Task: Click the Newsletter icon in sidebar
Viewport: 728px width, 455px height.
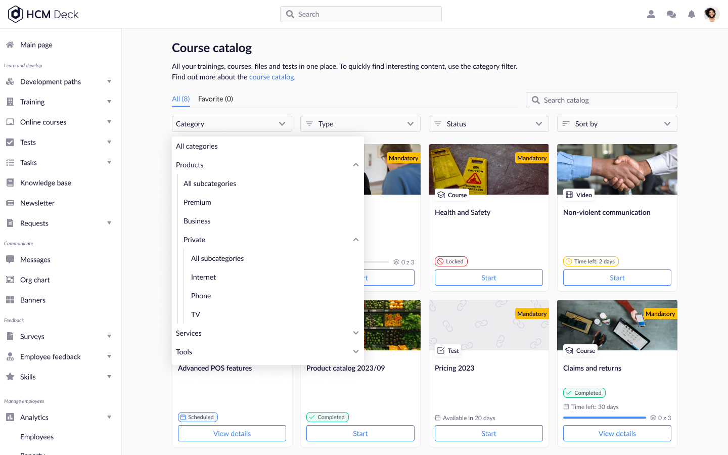Action: pos(10,203)
